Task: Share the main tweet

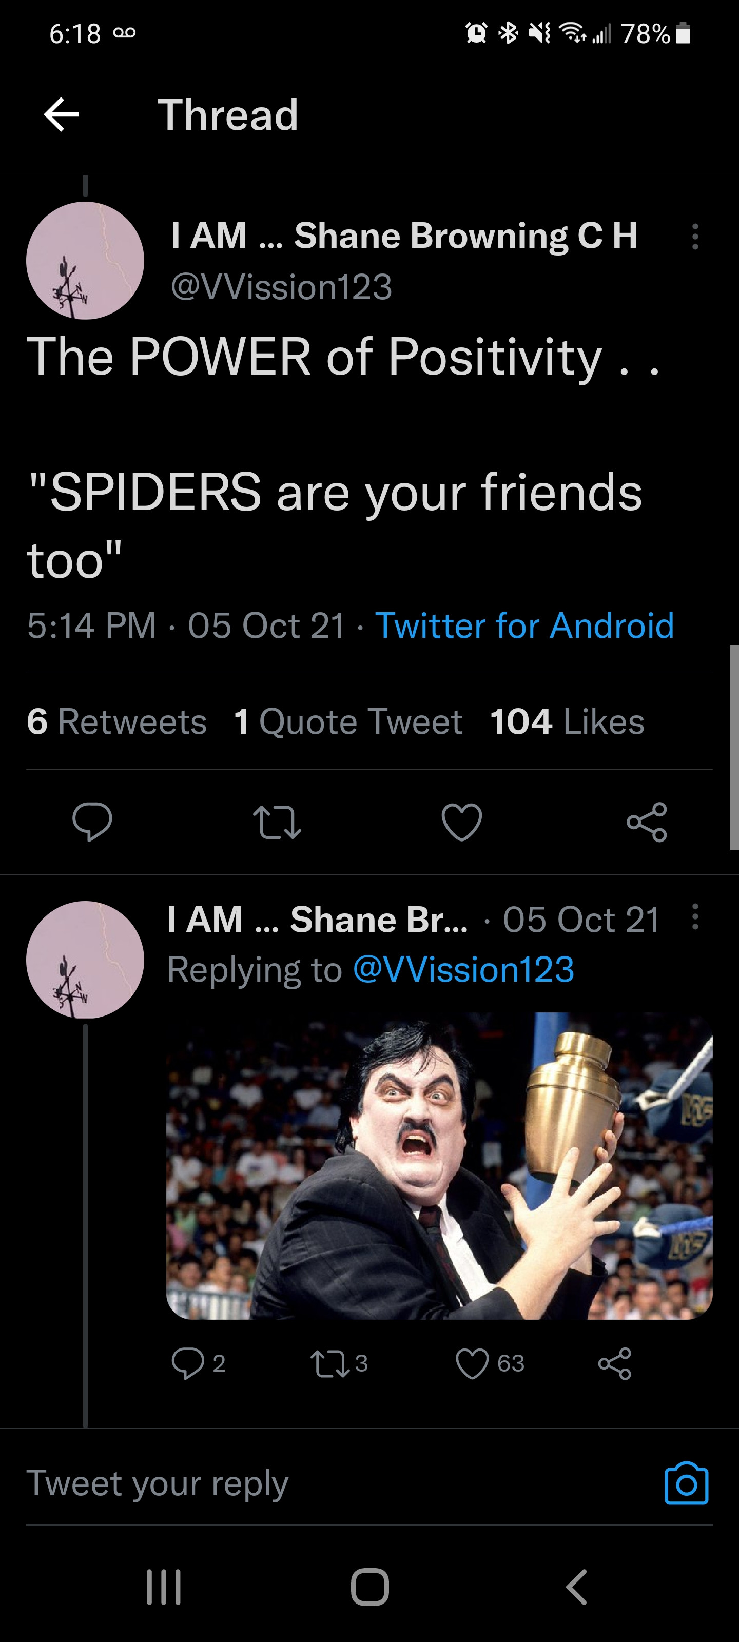Action: click(647, 821)
